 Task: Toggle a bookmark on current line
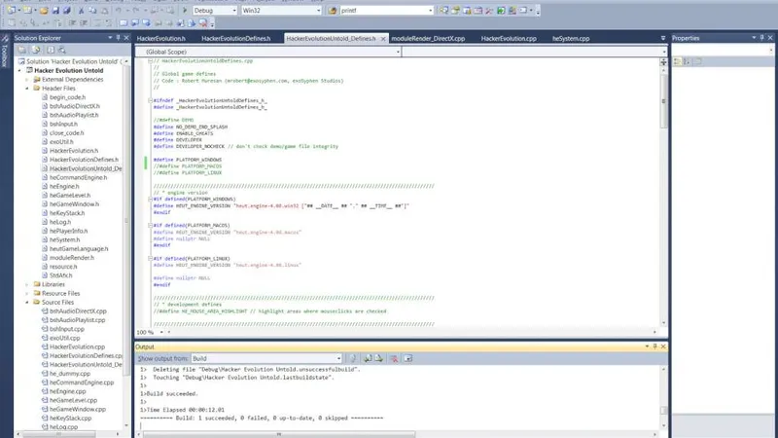[124, 22]
